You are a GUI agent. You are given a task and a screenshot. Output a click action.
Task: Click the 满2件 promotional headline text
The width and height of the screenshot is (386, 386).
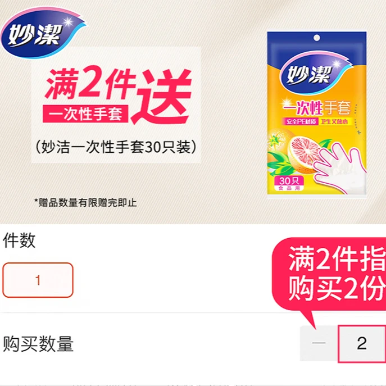click(x=90, y=83)
